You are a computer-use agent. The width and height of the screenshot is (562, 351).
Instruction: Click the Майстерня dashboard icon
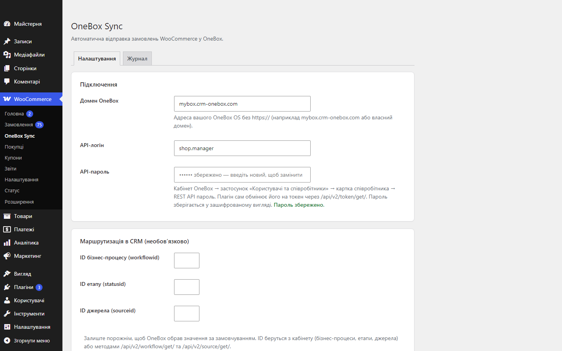tap(7, 24)
